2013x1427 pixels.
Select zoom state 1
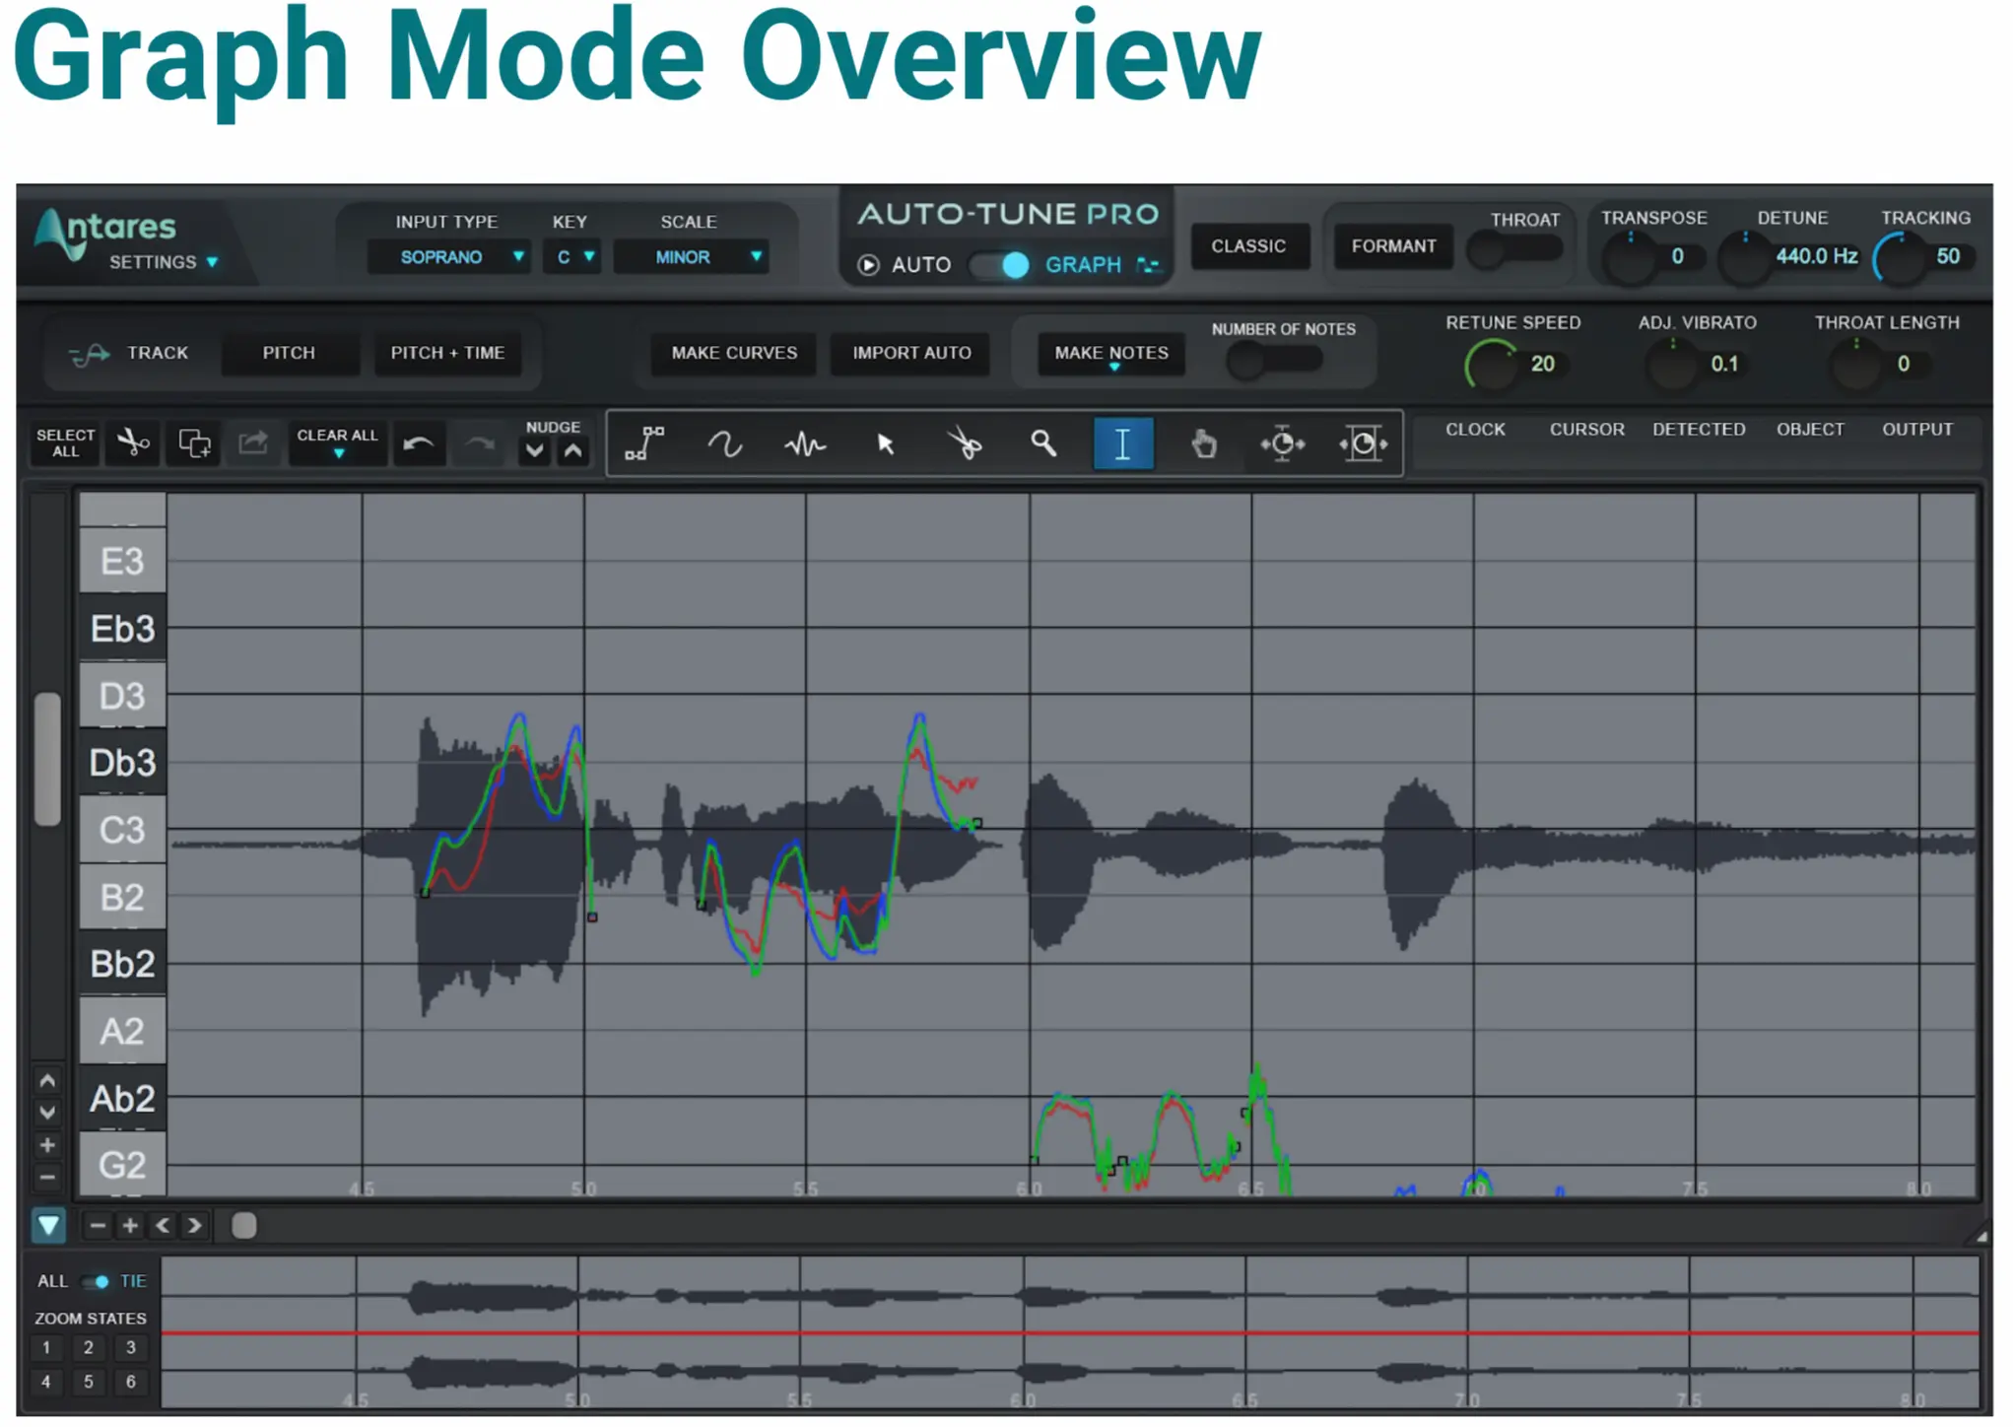coord(46,1349)
